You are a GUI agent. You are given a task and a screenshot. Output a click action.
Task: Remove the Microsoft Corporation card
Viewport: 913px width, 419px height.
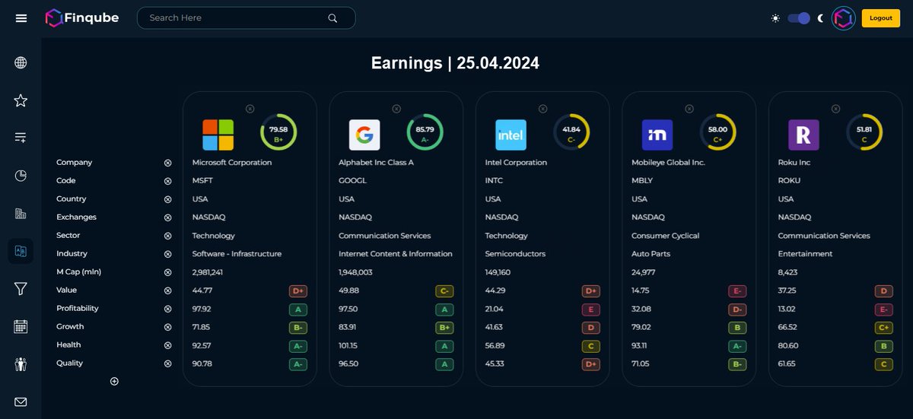pyautogui.click(x=250, y=109)
